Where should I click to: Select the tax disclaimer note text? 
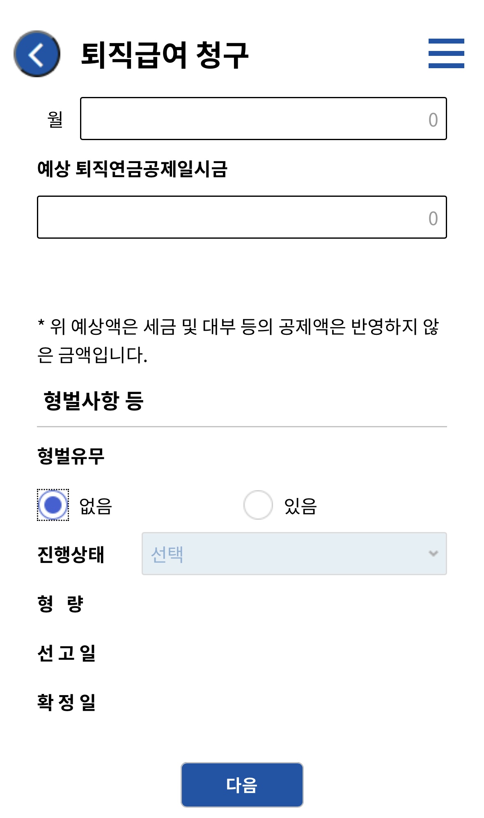238,341
